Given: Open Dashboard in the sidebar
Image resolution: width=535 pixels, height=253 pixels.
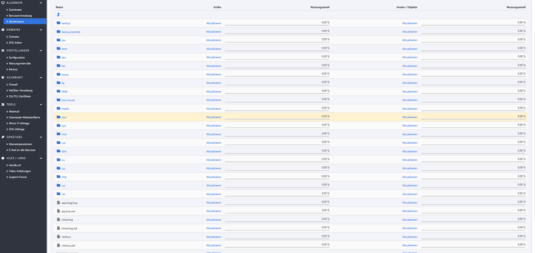Looking at the screenshot, I should pyautogui.click(x=15, y=10).
